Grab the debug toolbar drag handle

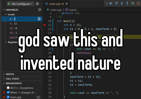pyautogui.click(x=107, y=3)
